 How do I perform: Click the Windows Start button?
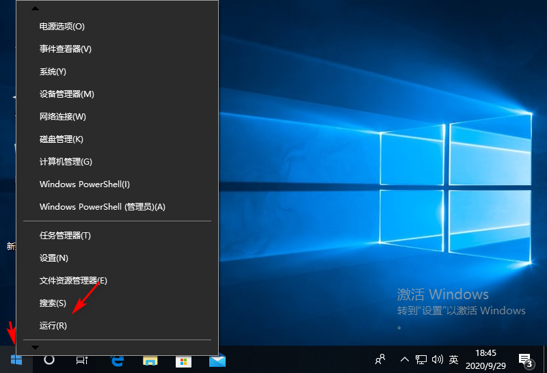pos(16,359)
